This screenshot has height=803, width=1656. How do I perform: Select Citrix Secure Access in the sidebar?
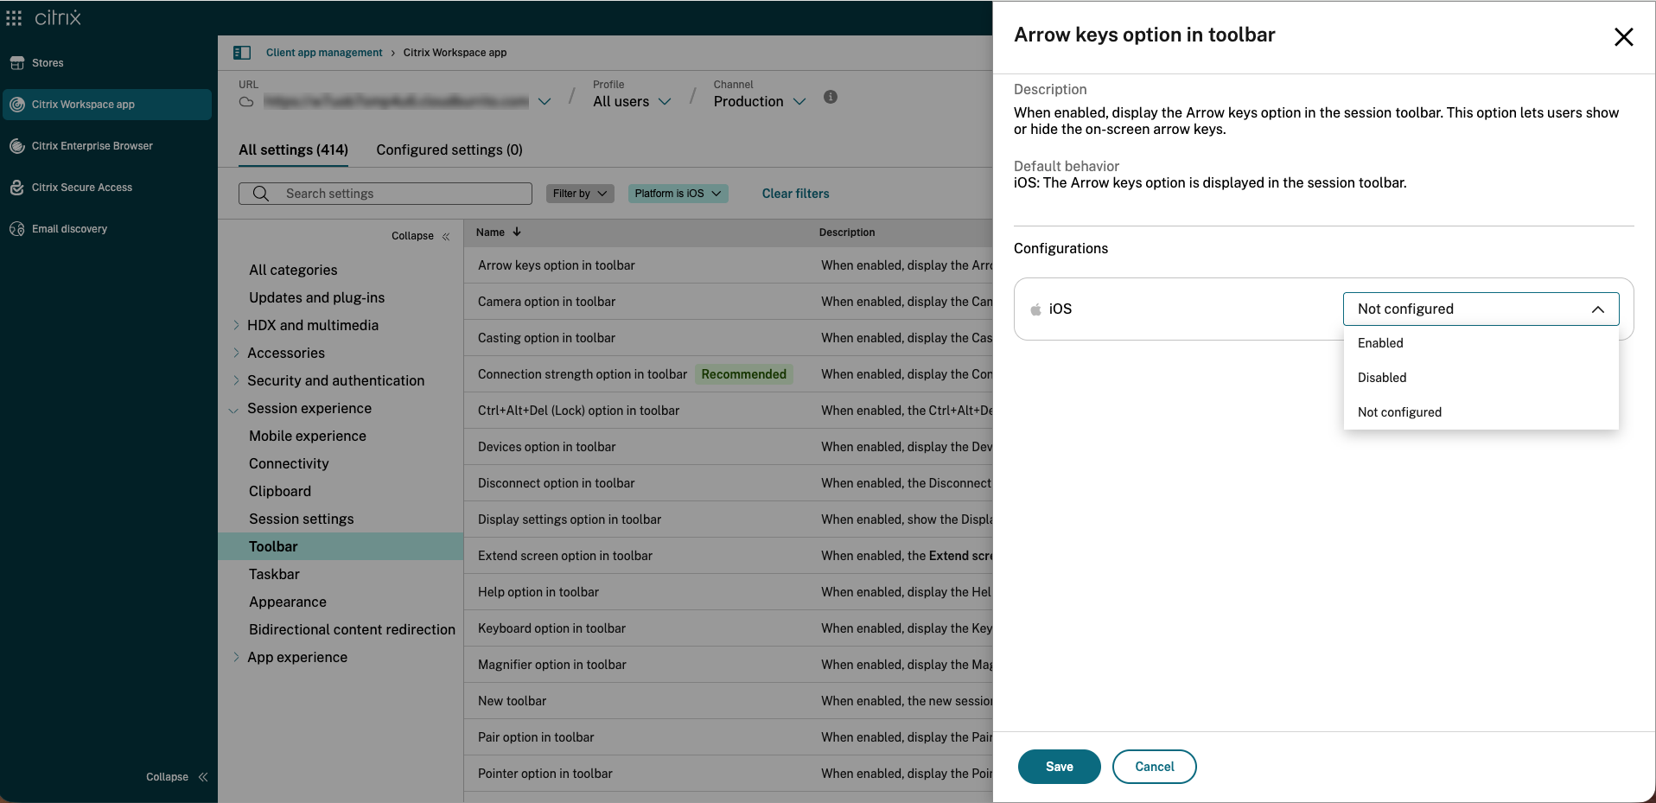[x=82, y=187]
